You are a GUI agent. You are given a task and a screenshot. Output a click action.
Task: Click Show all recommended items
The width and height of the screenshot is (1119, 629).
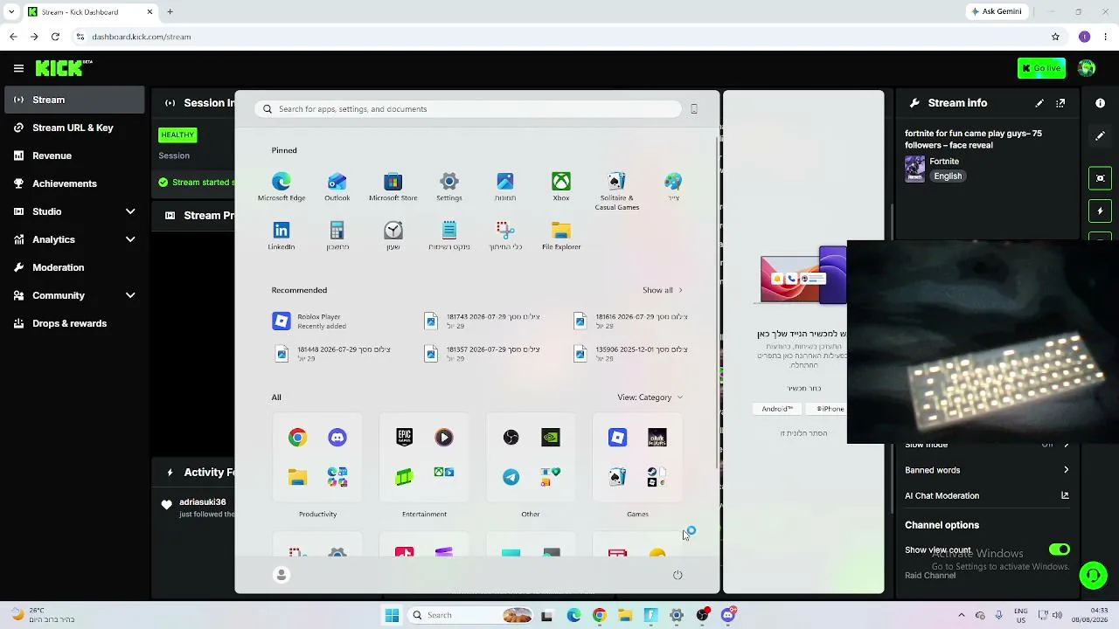coord(663,290)
